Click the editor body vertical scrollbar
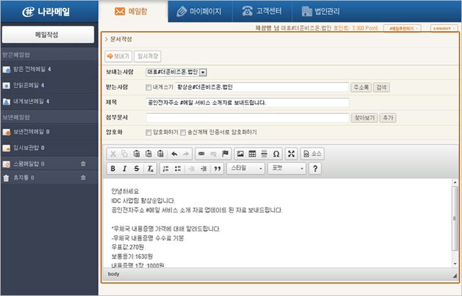 tap(455, 223)
